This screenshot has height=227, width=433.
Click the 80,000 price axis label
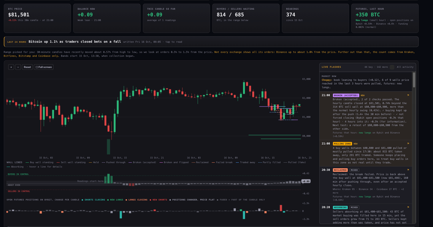[306, 136]
